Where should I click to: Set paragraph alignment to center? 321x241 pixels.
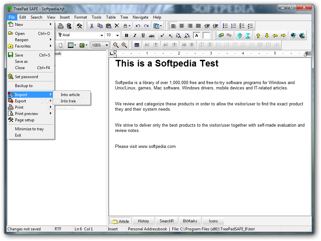coord(182,26)
